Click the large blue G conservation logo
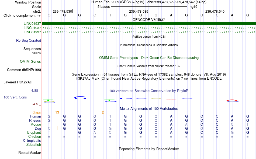This screenshot has width=256, height=159. click(x=80, y=98)
